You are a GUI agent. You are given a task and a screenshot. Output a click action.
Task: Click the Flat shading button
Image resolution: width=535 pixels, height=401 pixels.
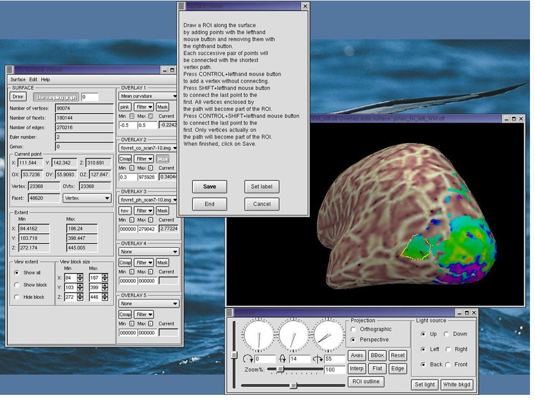(377, 369)
